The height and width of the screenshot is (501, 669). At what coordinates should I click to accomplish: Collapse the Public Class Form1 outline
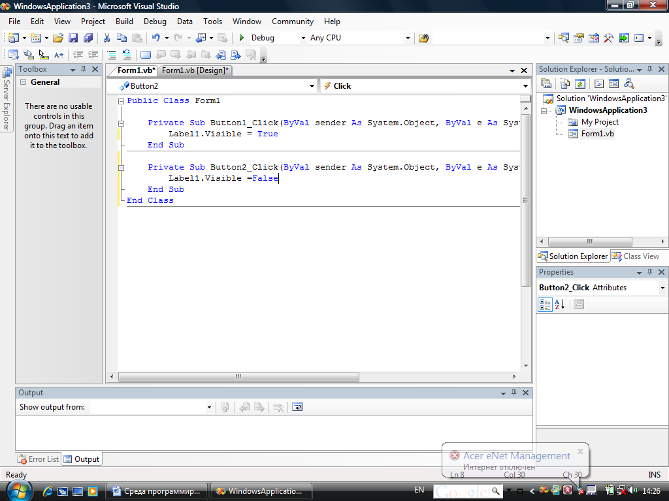[121, 101]
